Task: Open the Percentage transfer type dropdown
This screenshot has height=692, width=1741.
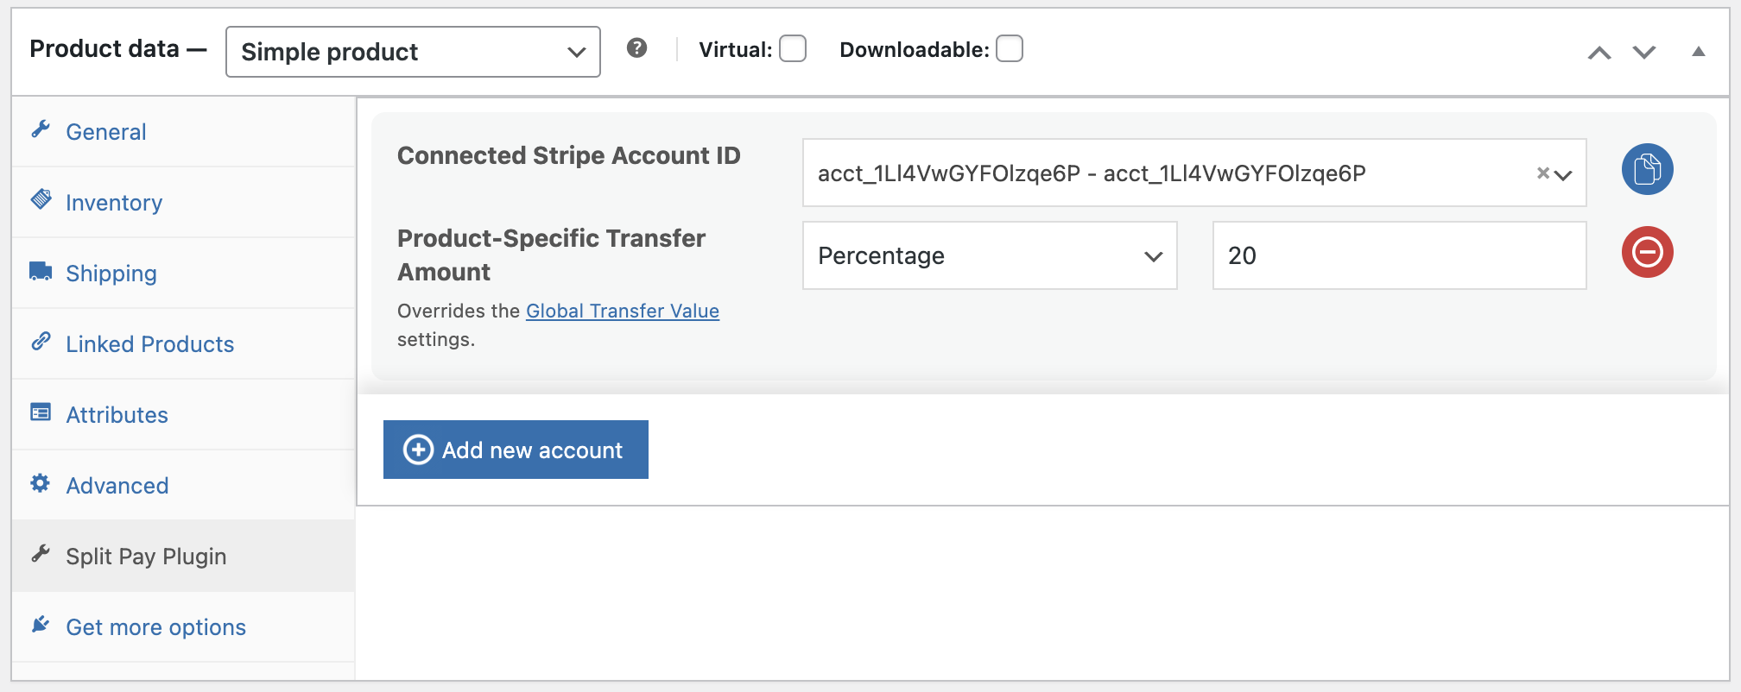Action: tap(989, 255)
